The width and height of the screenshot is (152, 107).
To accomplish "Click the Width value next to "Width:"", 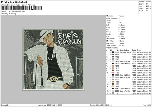I will pos(148,9).
